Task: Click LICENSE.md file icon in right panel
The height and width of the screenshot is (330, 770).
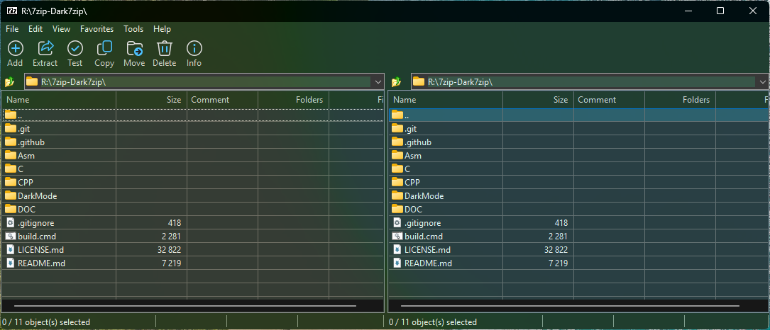Action: 397,249
